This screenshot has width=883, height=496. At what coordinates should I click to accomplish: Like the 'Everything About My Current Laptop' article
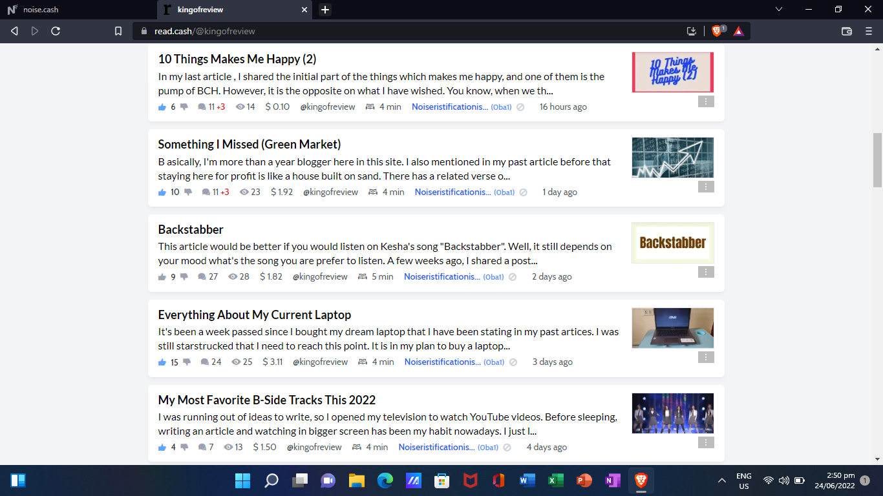pos(162,362)
